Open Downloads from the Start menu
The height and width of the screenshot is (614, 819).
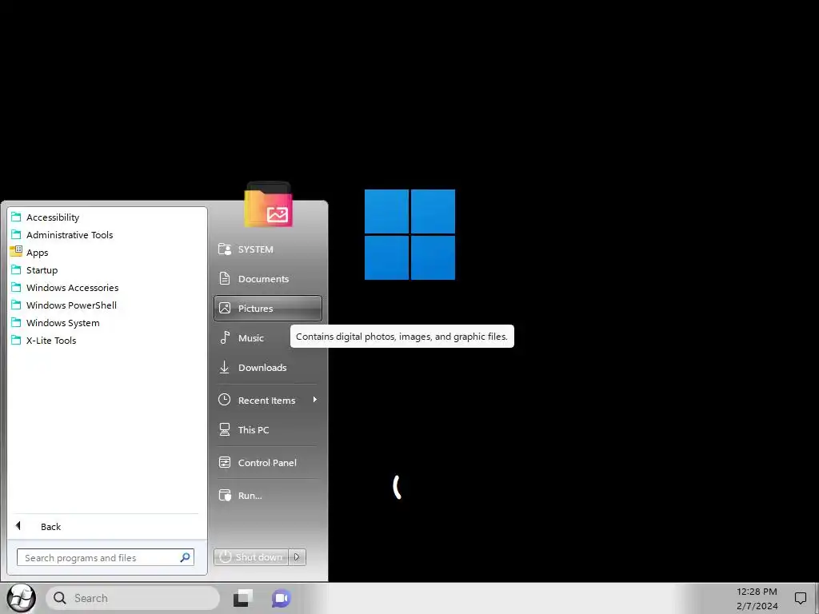(x=267, y=368)
